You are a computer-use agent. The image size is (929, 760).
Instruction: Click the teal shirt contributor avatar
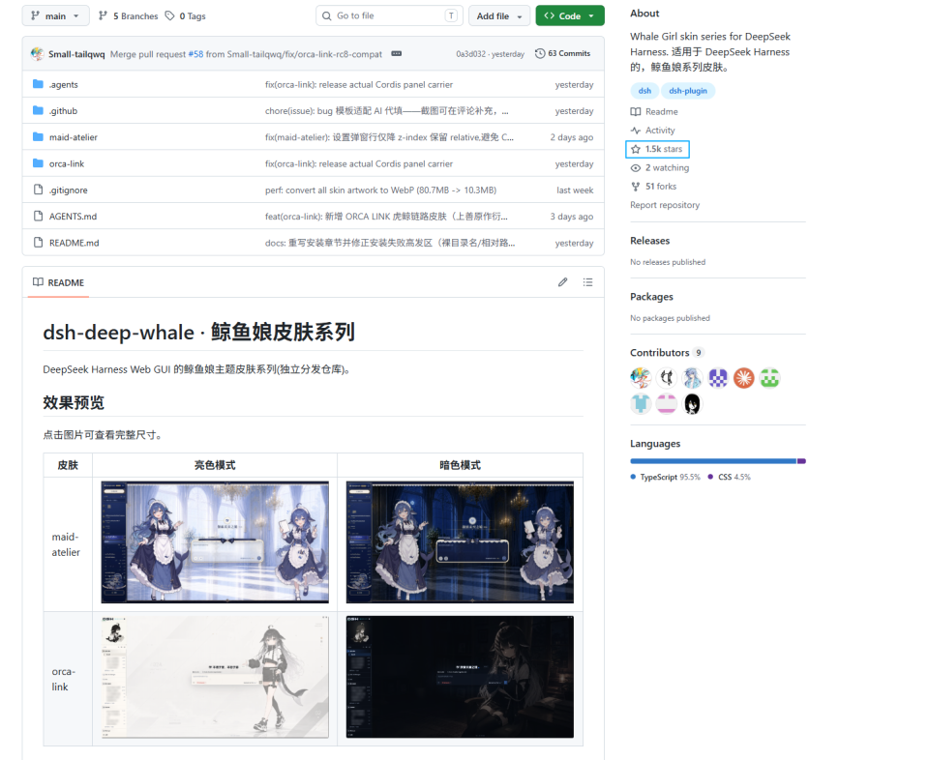(641, 403)
